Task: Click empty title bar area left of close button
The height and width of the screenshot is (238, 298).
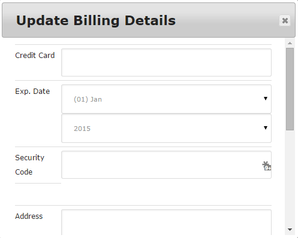Action: coord(227,20)
